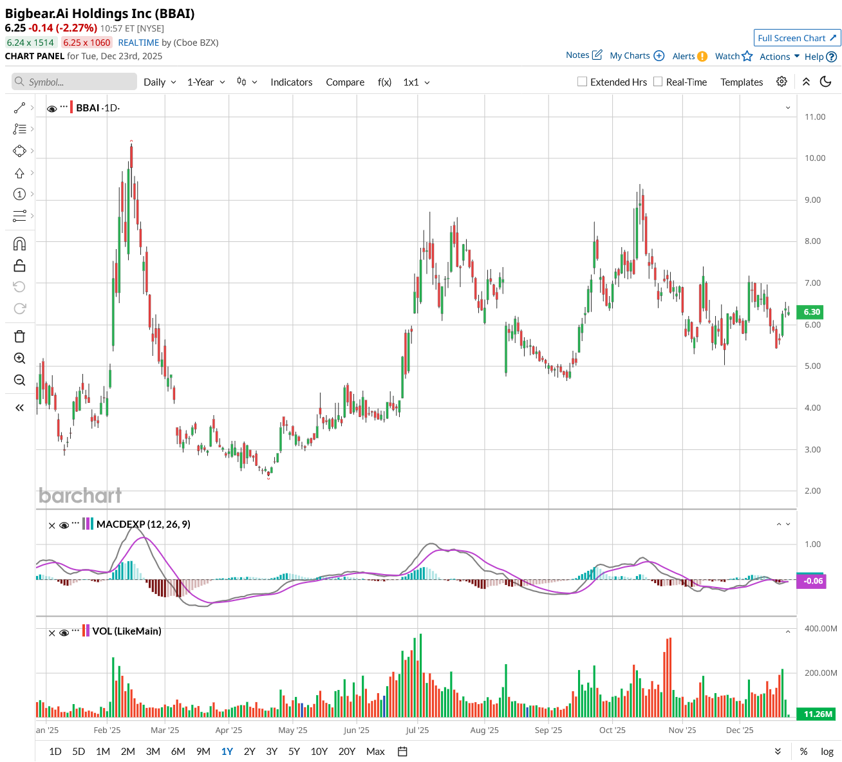Open the 1-Year period dropdown
The image size is (842, 762).
(206, 82)
